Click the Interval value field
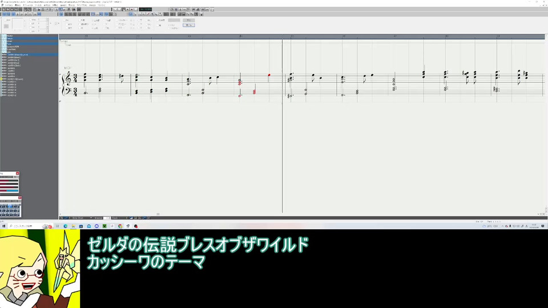Image resolution: width=548 pixels, height=308 pixels. click(108, 218)
